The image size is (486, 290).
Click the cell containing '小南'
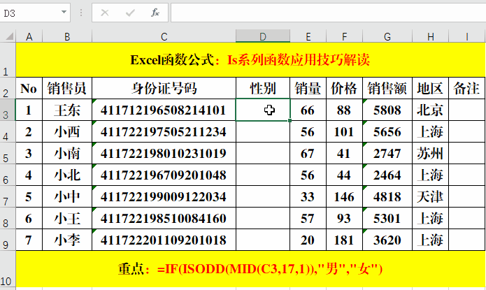[67, 153]
